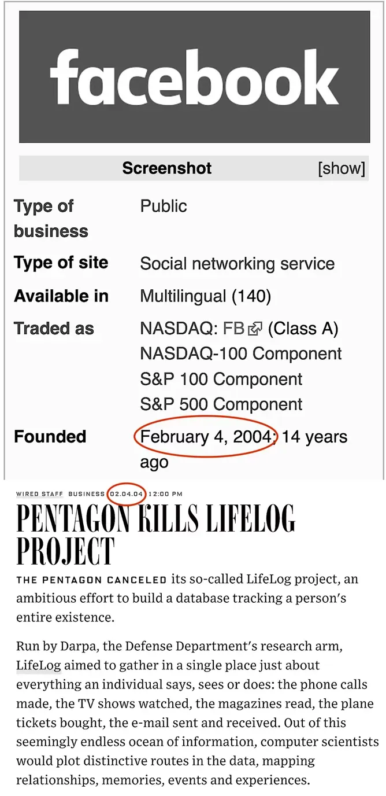Click the 12:00 PM timestamp

(x=166, y=494)
